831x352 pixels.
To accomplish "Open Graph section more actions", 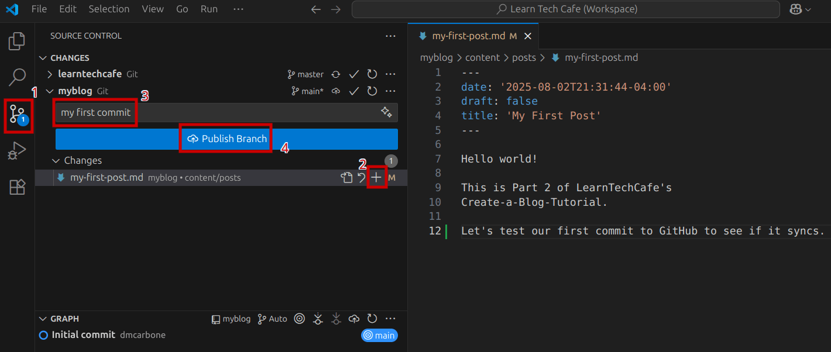I will tap(390, 319).
